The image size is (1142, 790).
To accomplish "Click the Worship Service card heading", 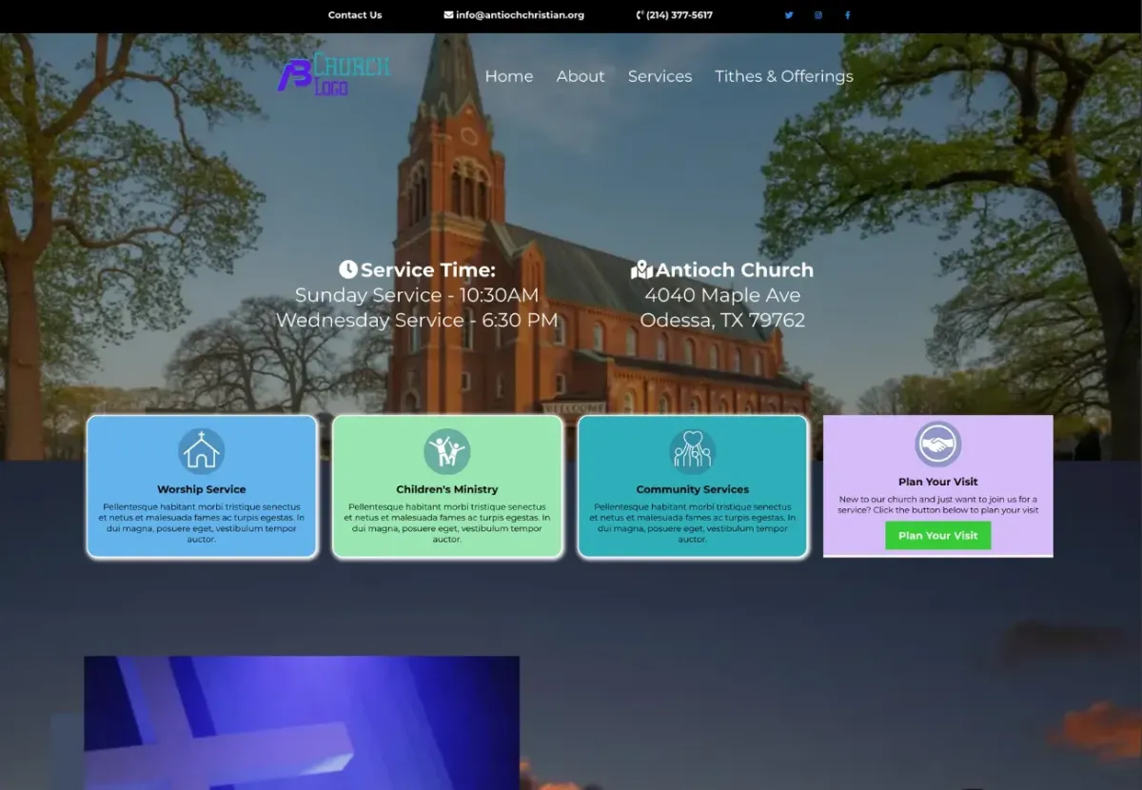I will (202, 489).
